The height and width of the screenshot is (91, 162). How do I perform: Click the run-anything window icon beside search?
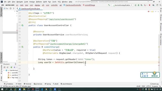(x=157, y=5)
